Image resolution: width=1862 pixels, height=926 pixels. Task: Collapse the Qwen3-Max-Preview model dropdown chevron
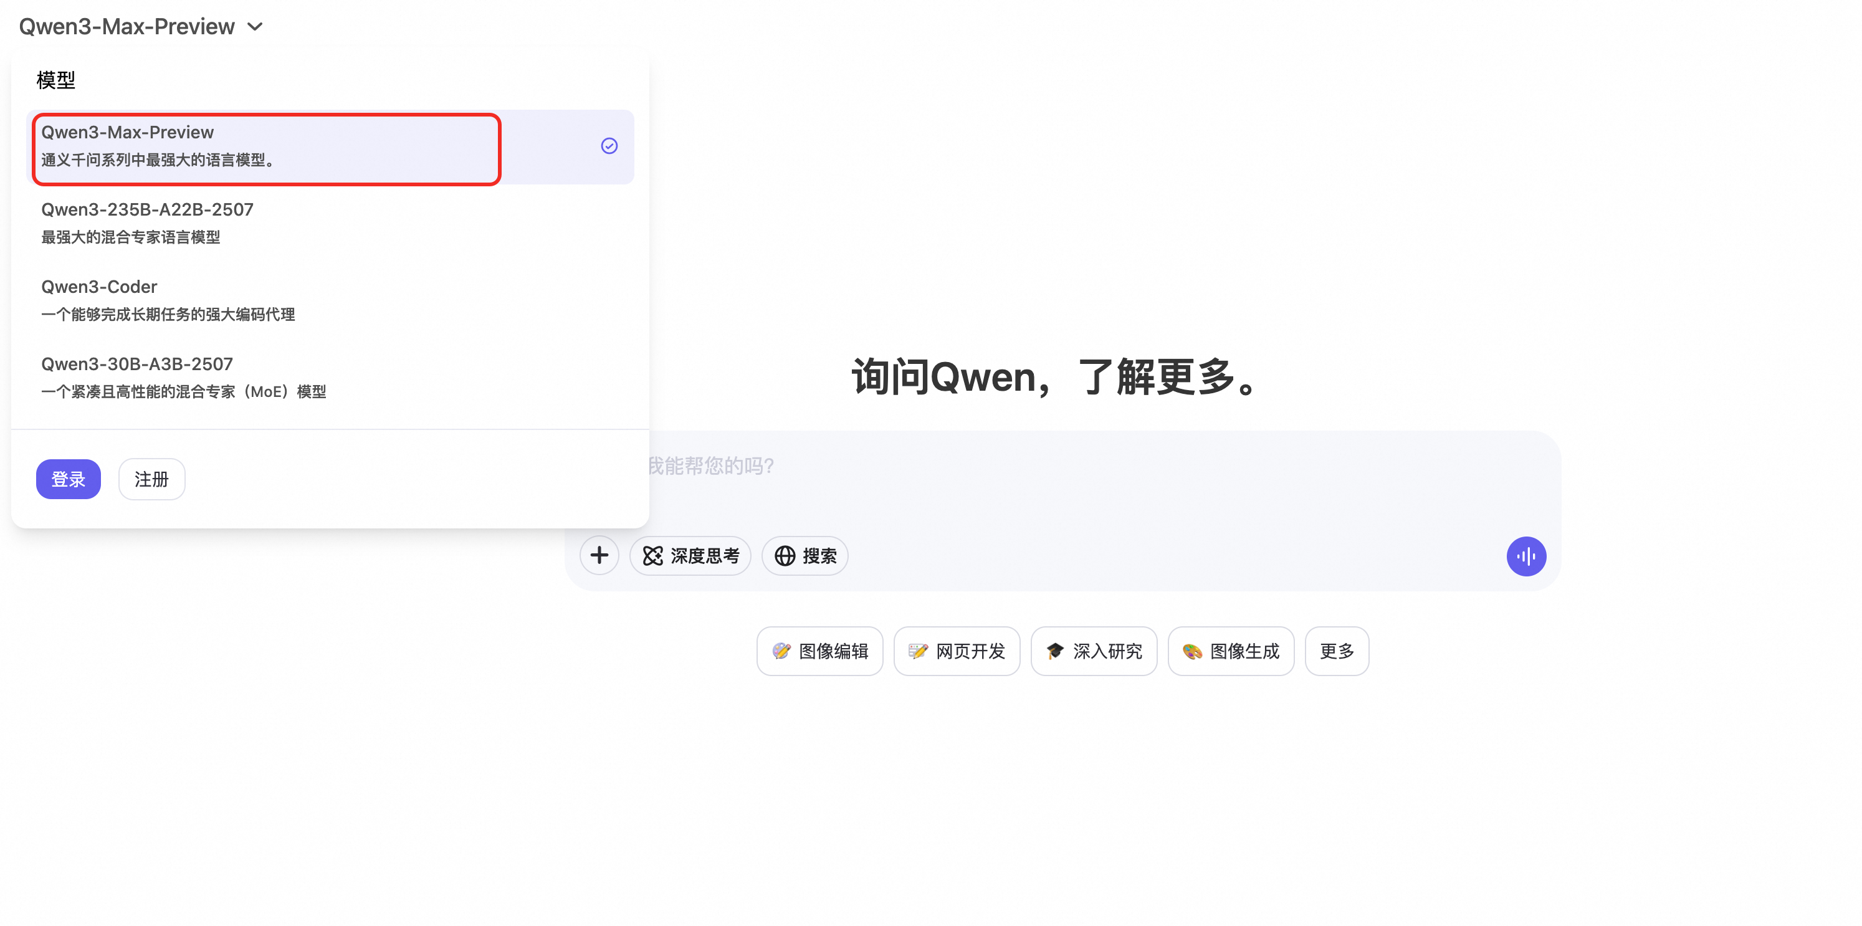[255, 27]
